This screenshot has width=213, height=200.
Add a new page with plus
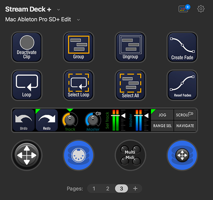tap(135, 189)
